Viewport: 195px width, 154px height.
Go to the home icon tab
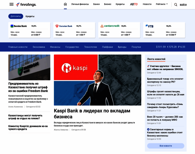(x=65, y=4)
